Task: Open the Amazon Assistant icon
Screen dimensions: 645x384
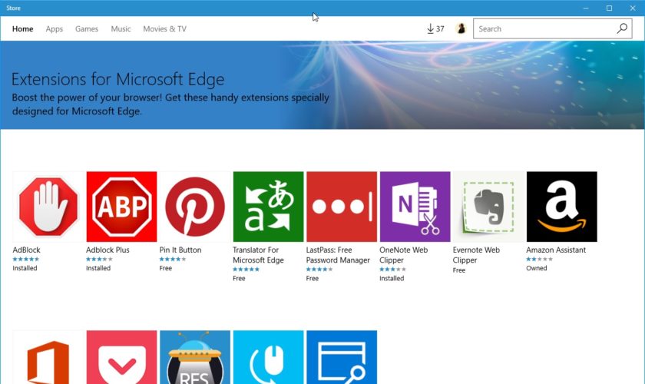Action: tap(561, 207)
